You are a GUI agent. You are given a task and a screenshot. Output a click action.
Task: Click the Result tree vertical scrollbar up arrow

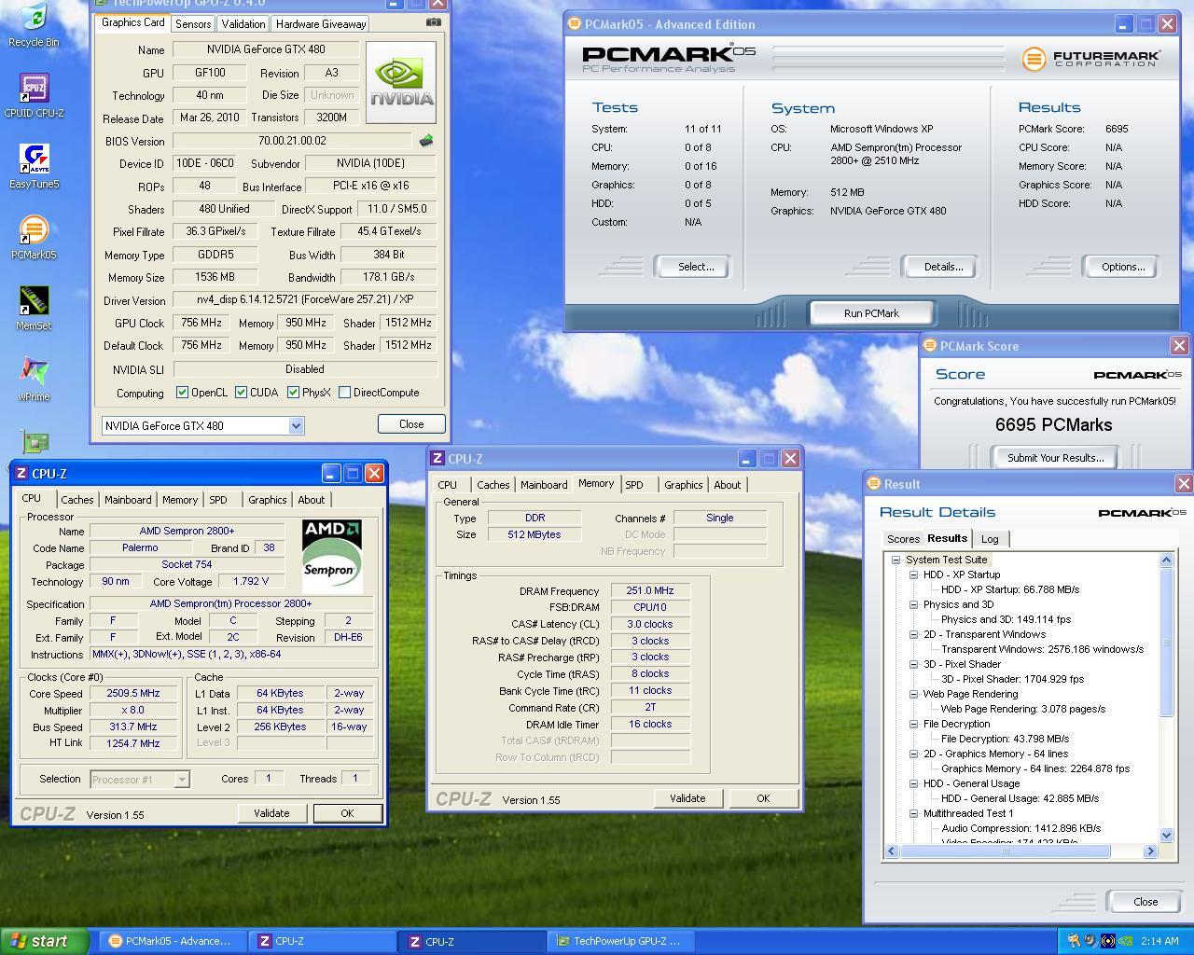[1166, 561]
